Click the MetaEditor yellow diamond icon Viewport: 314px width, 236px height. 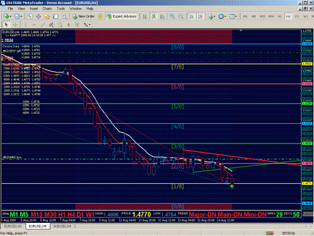click(100, 17)
